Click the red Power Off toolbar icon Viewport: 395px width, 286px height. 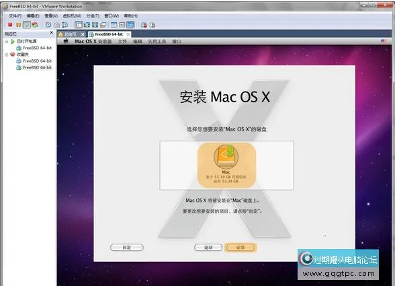click(10, 25)
